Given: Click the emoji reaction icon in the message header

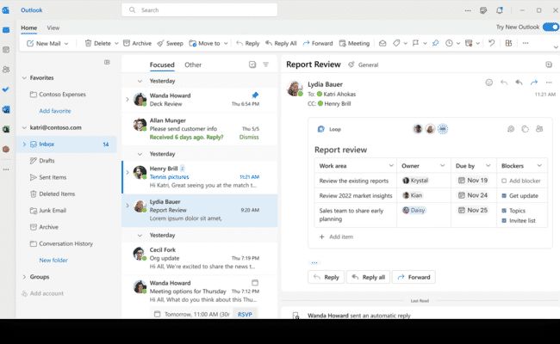Looking at the screenshot, I should click(x=489, y=83).
